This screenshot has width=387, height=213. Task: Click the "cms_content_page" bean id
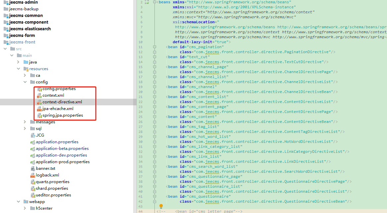point(208,107)
